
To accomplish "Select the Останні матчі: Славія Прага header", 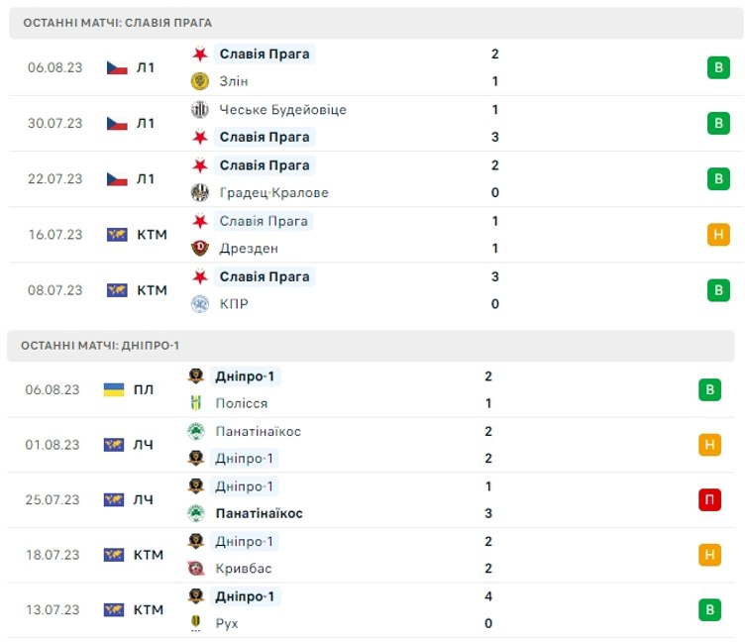I will tap(118, 23).
